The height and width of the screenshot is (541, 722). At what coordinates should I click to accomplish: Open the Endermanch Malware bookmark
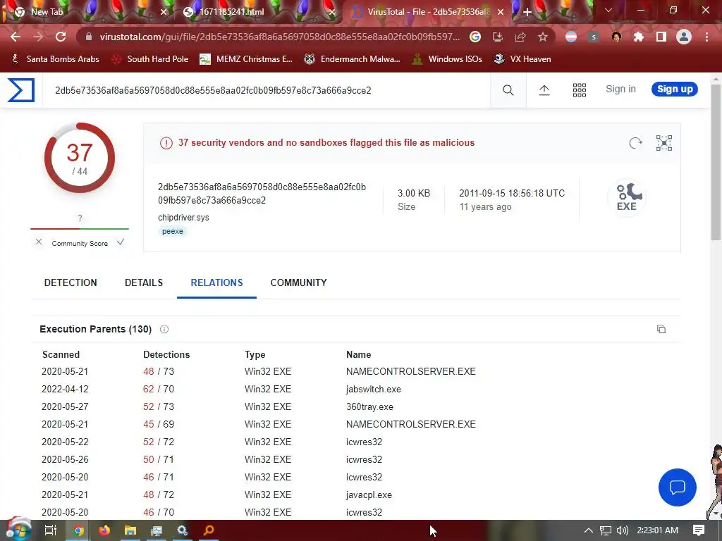(x=352, y=59)
